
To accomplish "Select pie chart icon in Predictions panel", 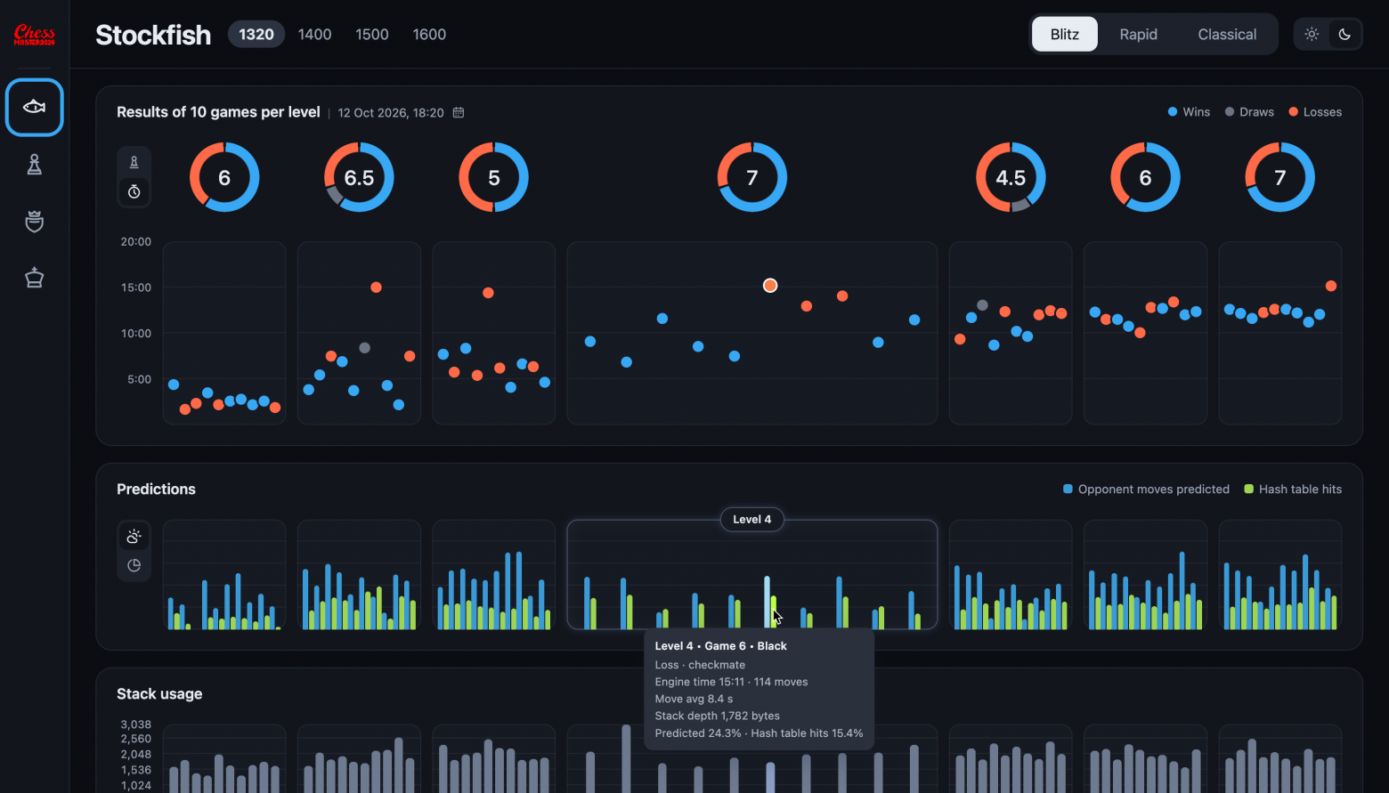I will click(134, 565).
